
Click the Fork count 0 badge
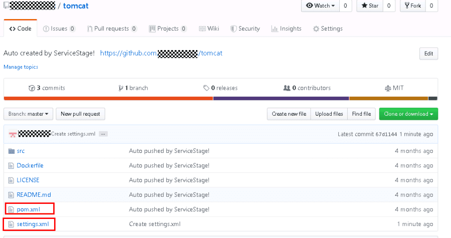[431, 6]
